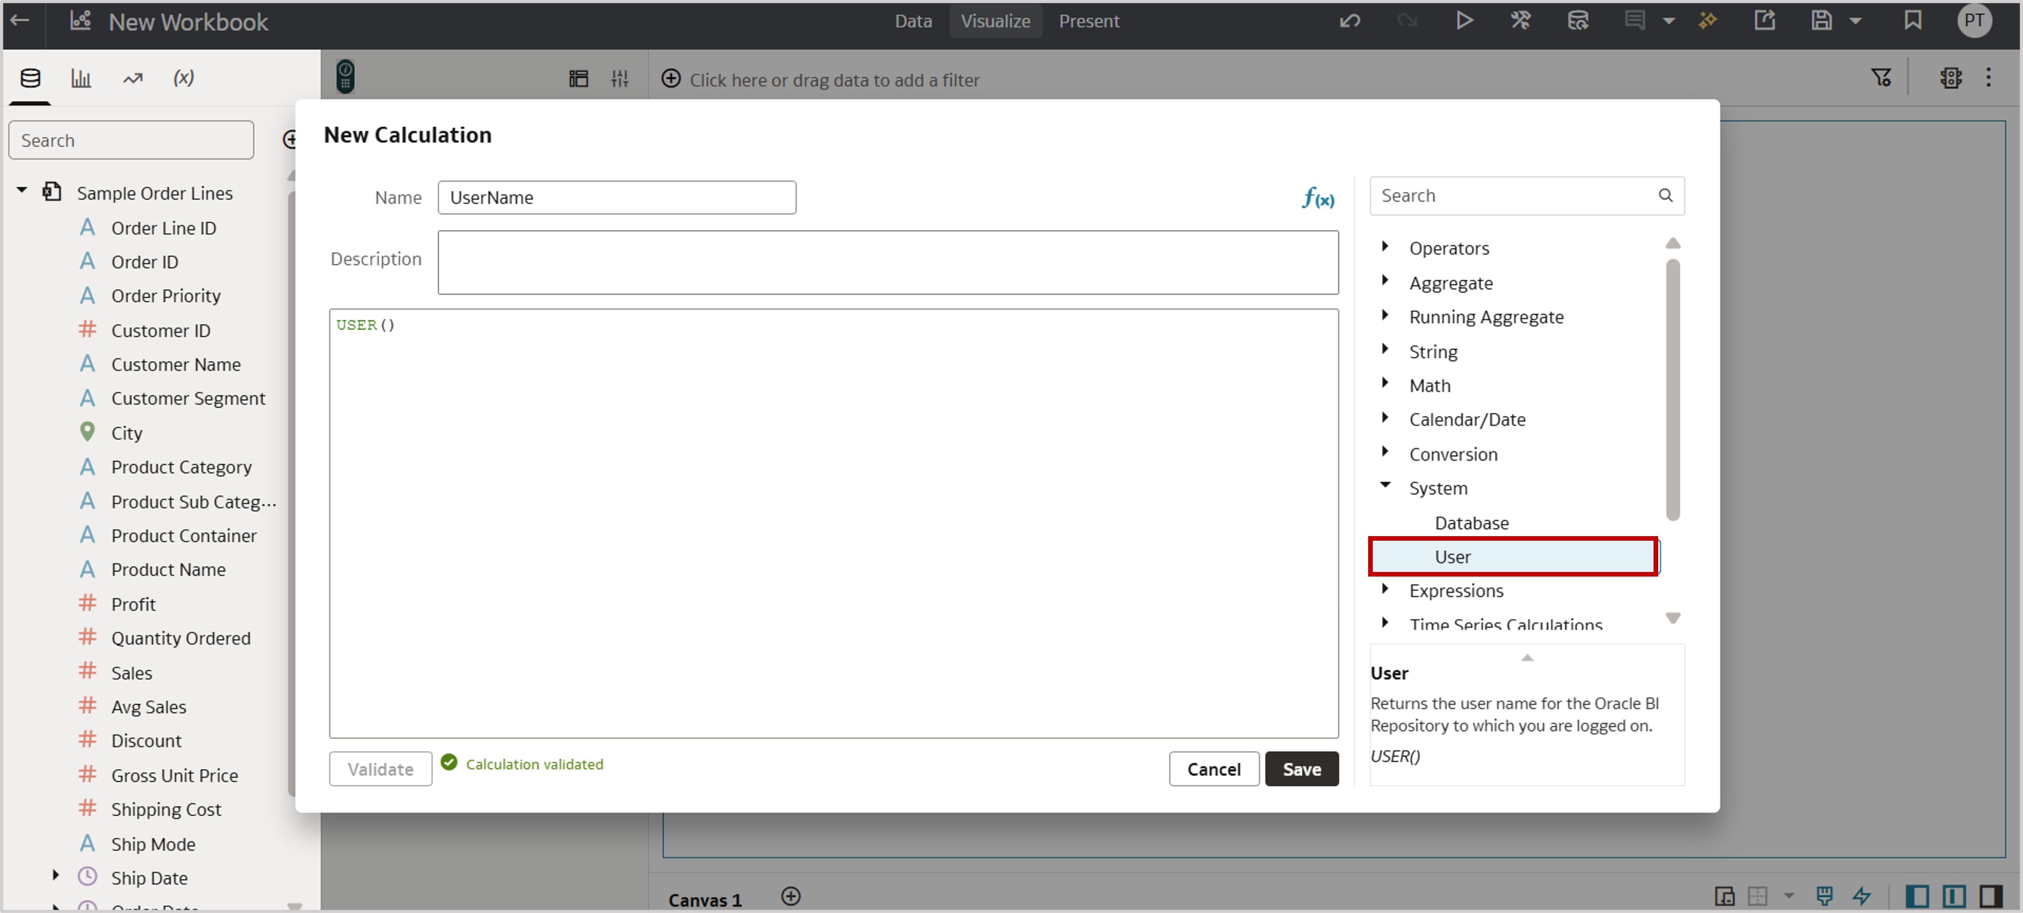Switch to the Present tab
This screenshot has width=2023, height=913.
click(1088, 21)
